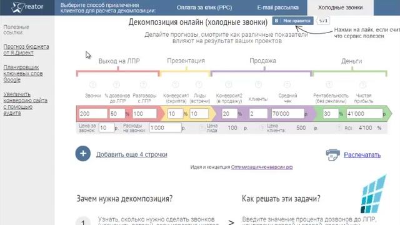Click the Клиенты field showing 2
400x225 pixels.
click(258, 114)
